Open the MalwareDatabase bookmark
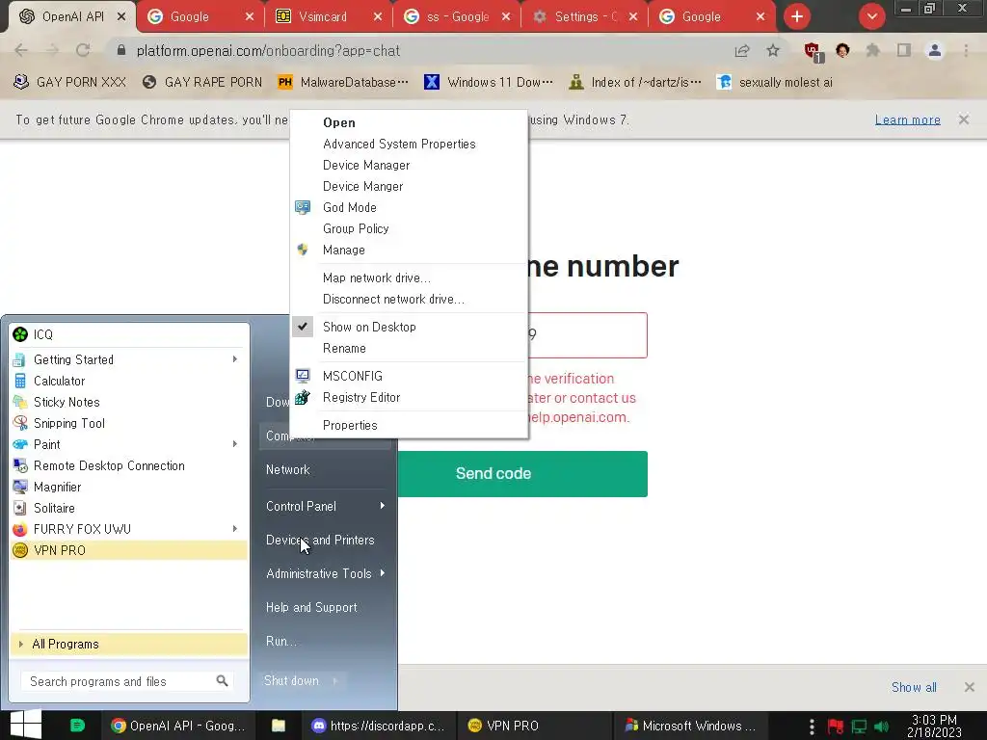Viewport: 987px width, 740px height. click(x=343, y=82)
